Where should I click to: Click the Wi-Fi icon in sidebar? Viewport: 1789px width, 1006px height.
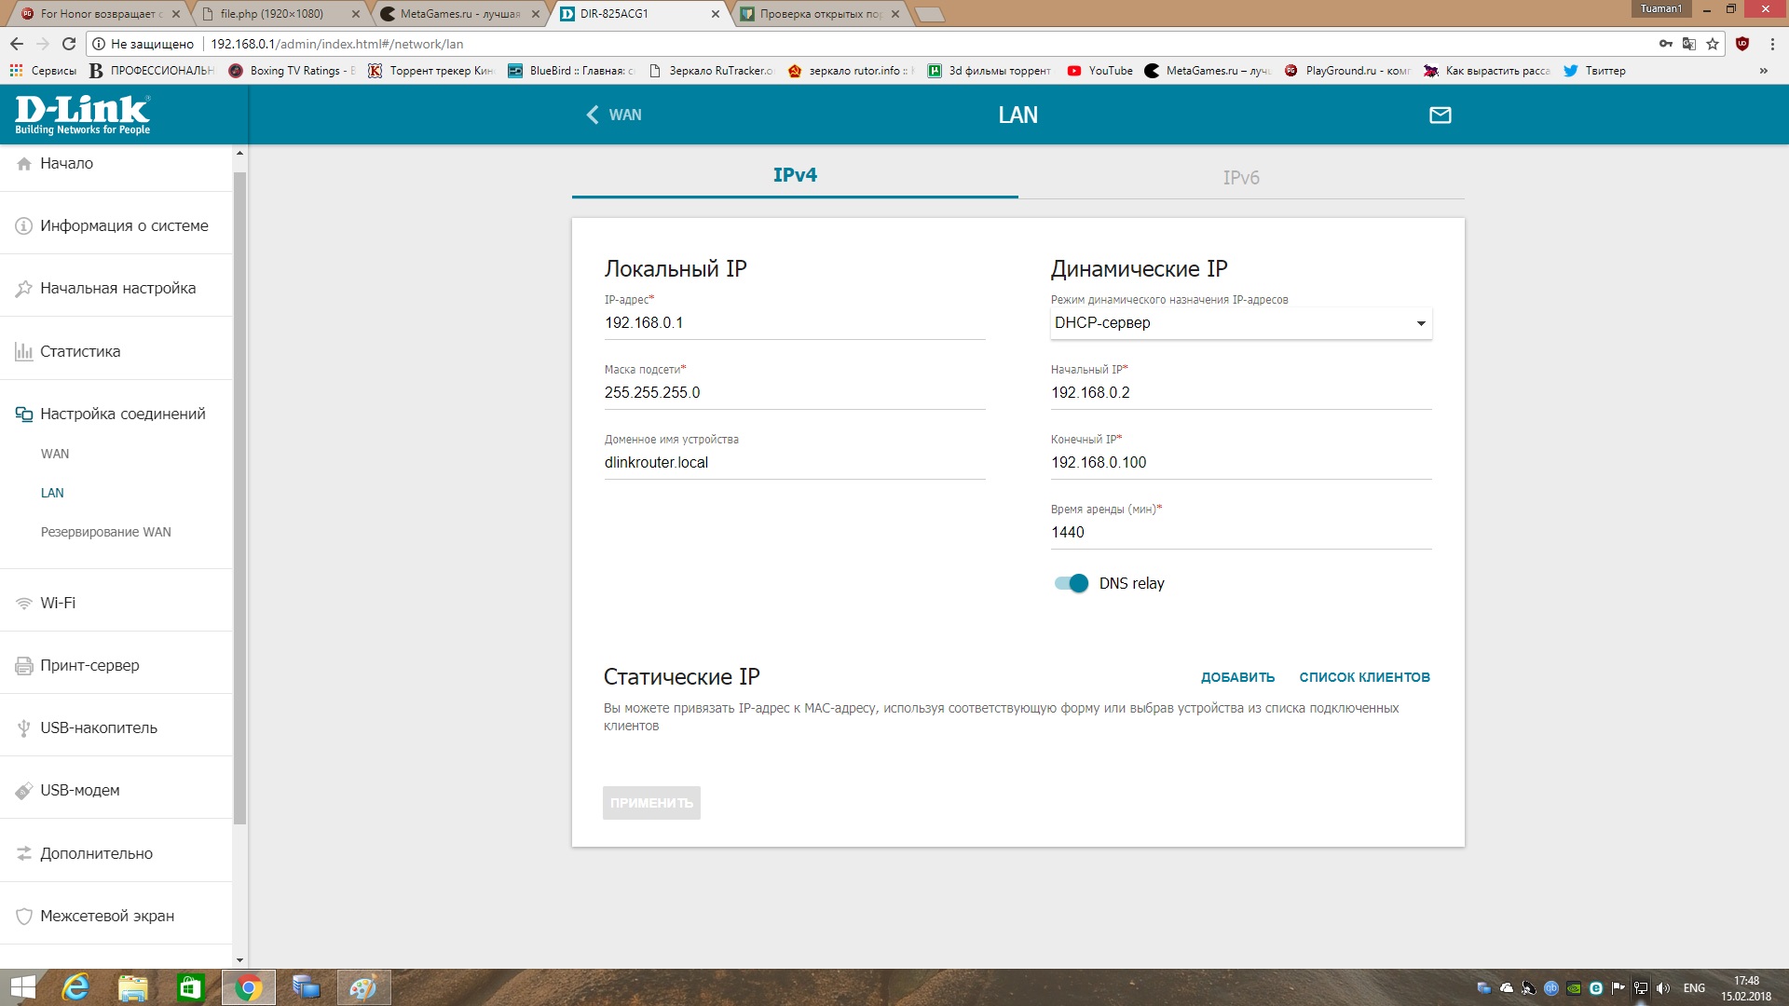point(24,604)
